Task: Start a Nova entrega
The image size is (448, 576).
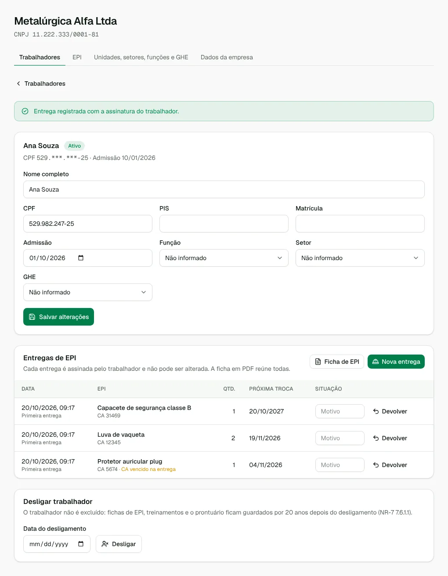Action: click(x=396, y=362)
